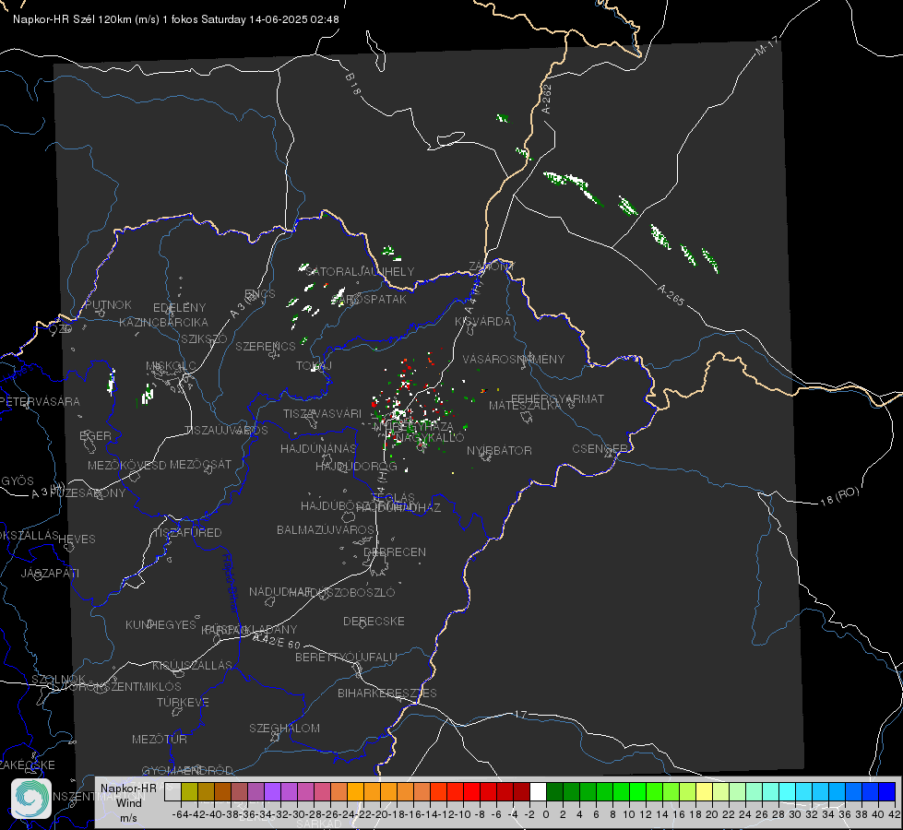Viewport: 903px width, 830px height.
Task: Select the TISZAÚJVÁROS town label
Action: pos(226,431)
